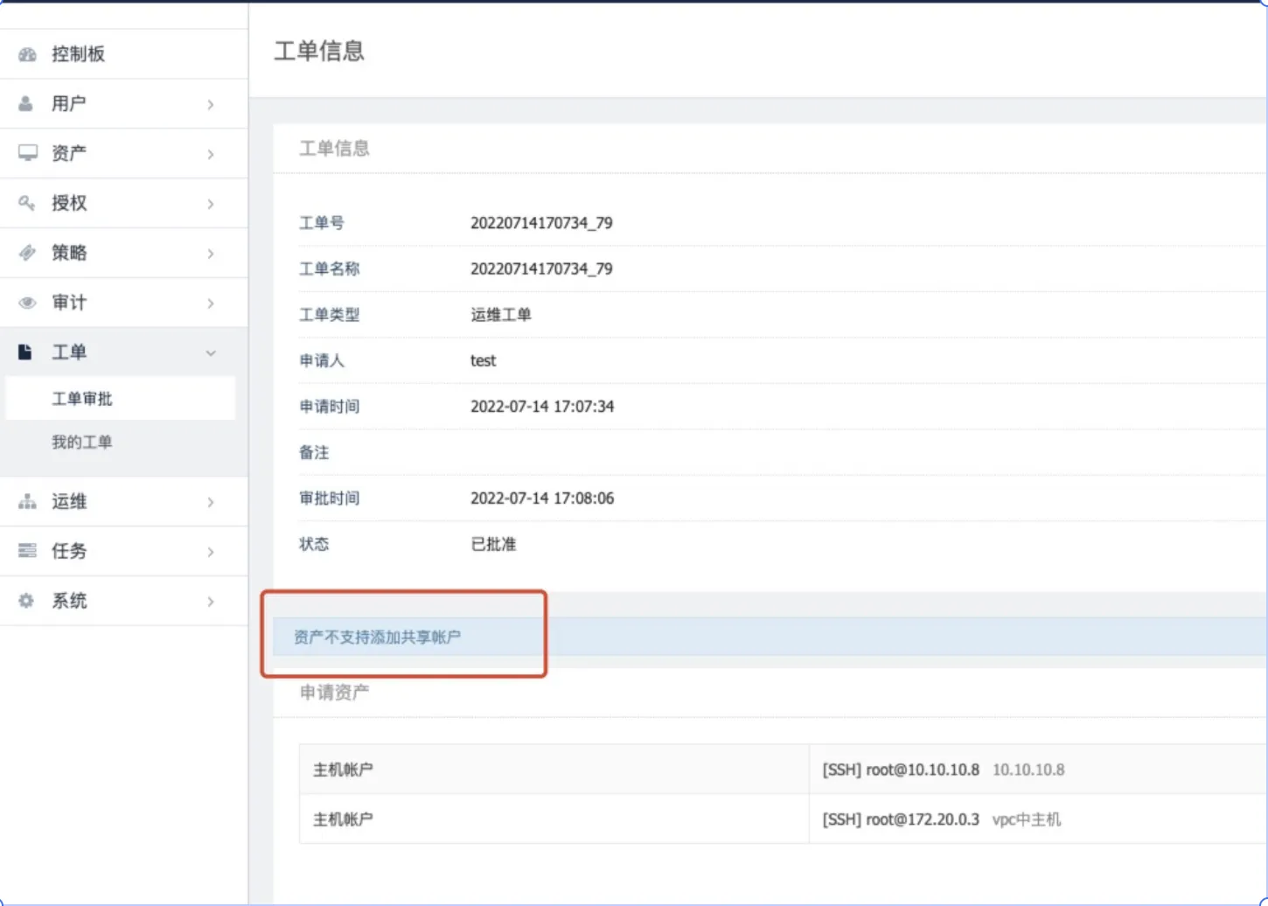Screen dimensions: 1268x906
Task: Expand the 系统 sidebar section
Action: click(x=122, y=601)
